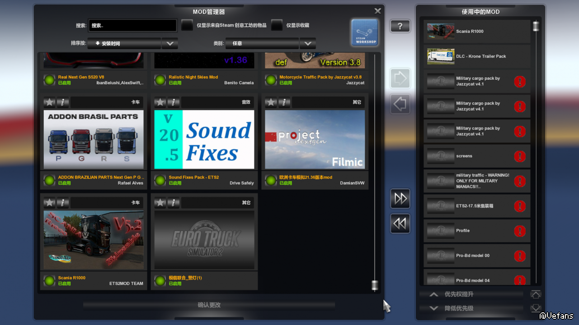Viewport: 579px width, 325px height.
Task: Toggle ADDON BRAZILIAN PARTS Next Gen green light
Action: click(x=49, y=180)
